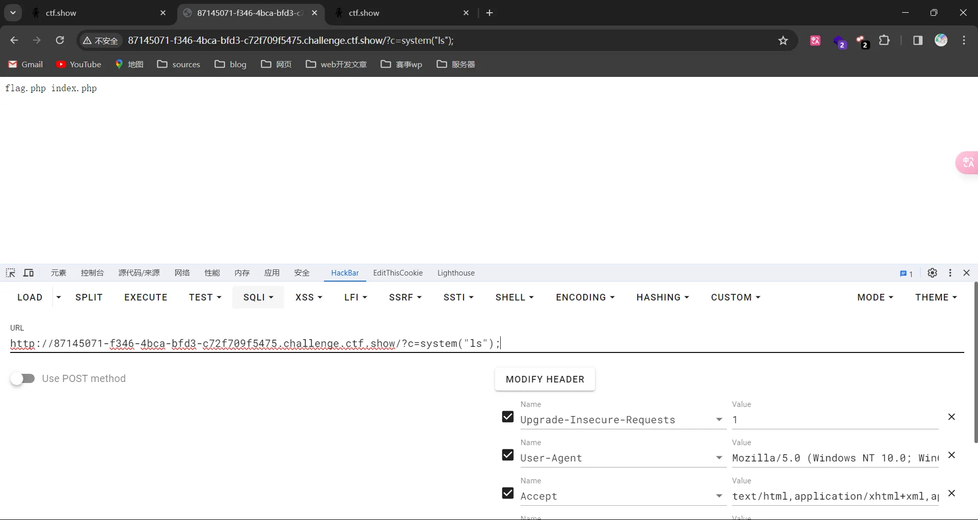The width and height of the screenshot is (978, 520).
Task: Go back to the previous page
Action: pos(14,40)
